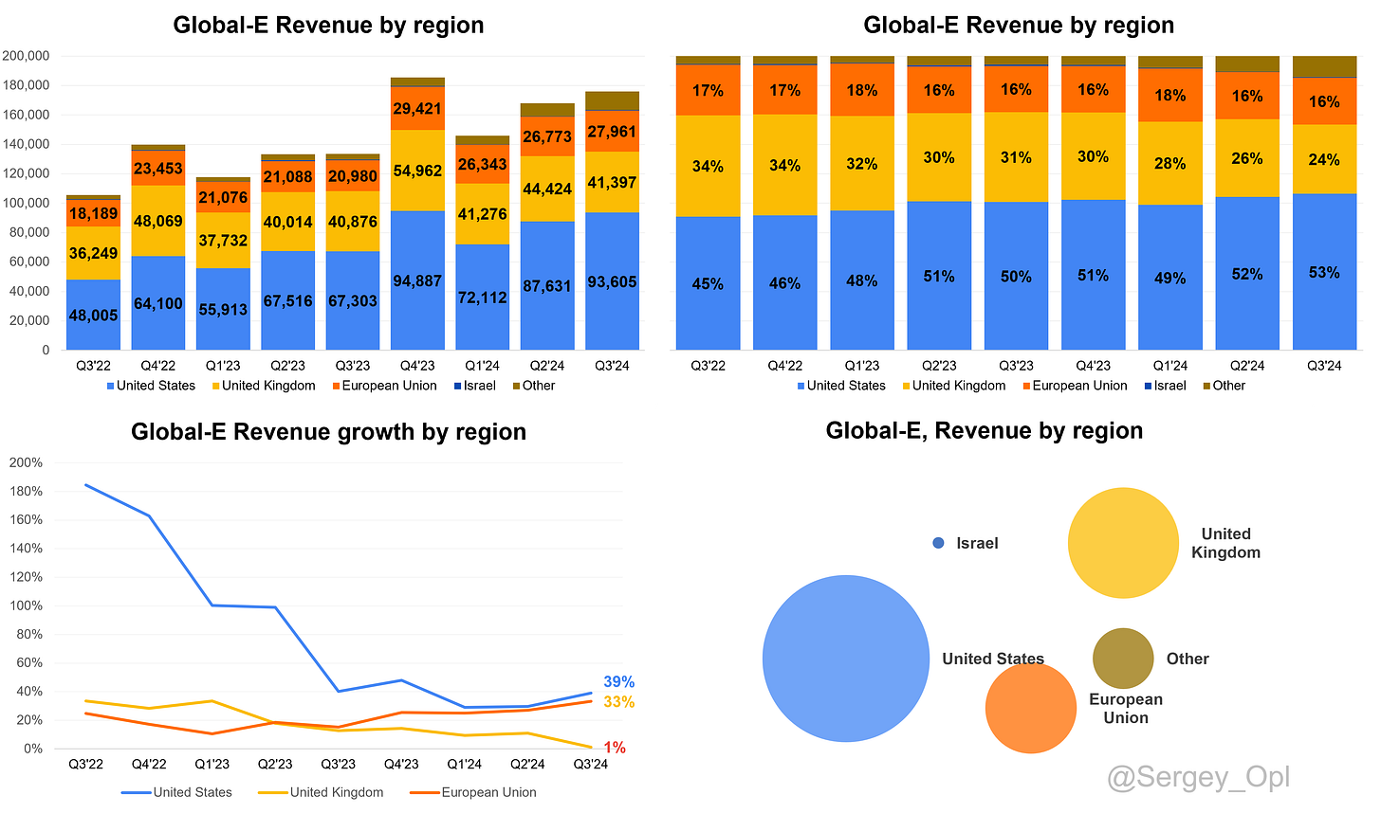
Task: Click the large blue United States bubble
Action: click(846, 659)
